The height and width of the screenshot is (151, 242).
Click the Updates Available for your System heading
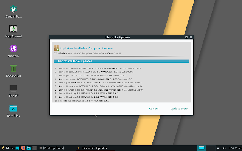point(87,48)
